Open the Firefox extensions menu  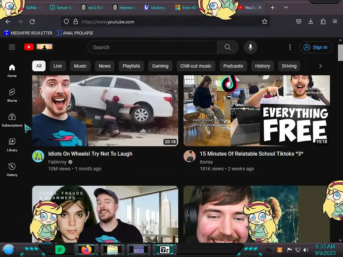click(323, 21)
